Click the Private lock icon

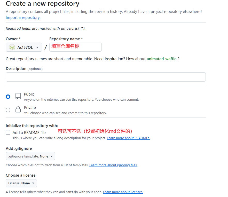pyautogui.click(x=18, y=109)
